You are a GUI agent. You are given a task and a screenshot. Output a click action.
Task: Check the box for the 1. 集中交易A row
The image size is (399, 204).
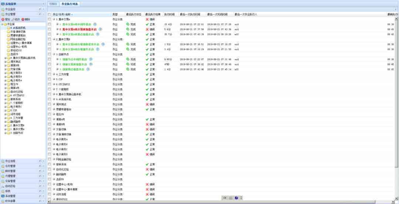click(x=50, y=19)
